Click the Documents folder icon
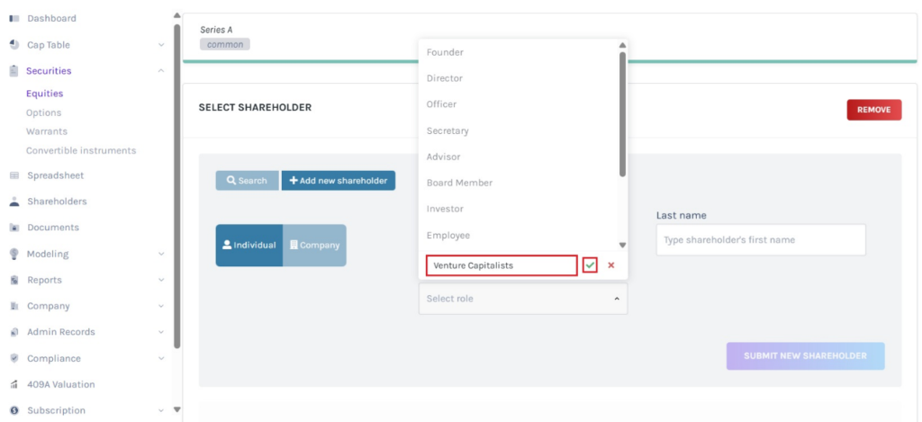 click(14, 228)
